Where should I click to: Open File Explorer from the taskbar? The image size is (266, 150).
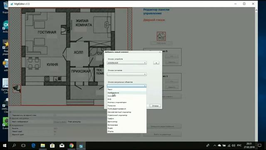pyautogui.click(x=43, y=145)
